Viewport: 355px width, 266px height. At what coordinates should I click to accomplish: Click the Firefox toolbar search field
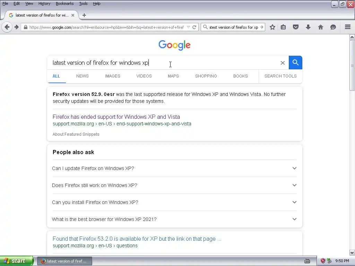(234, 27)
